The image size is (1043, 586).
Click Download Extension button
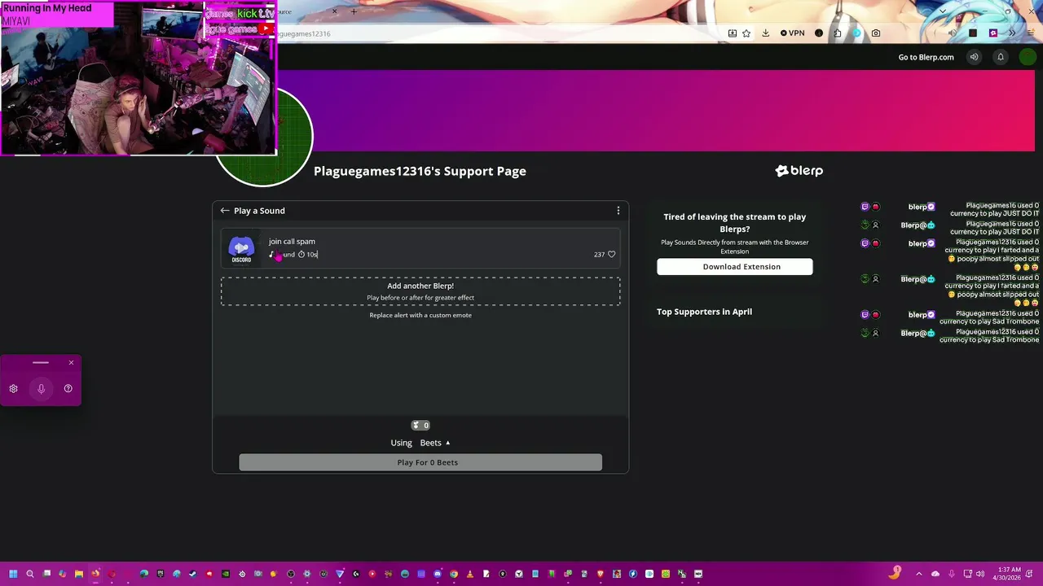coord(735,266)
